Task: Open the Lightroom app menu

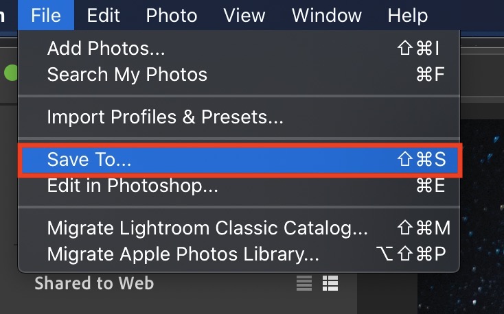Action: [x=4, y=15]
